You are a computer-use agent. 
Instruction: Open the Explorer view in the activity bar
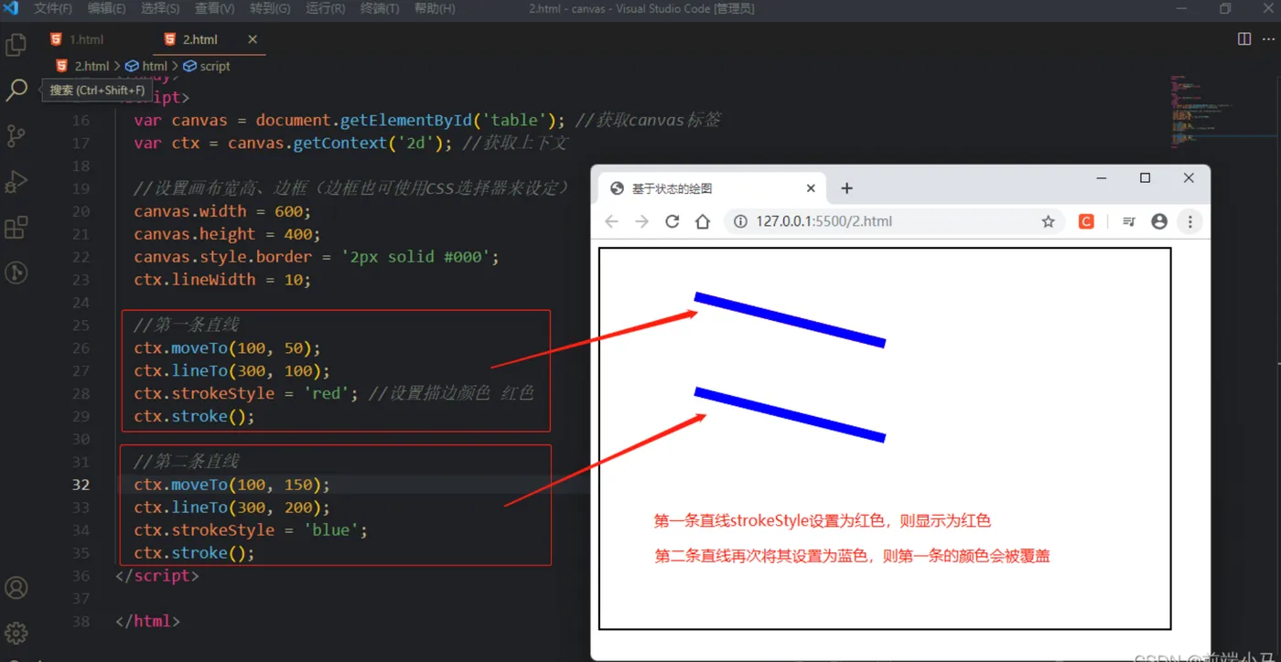(x=16, y=44)
